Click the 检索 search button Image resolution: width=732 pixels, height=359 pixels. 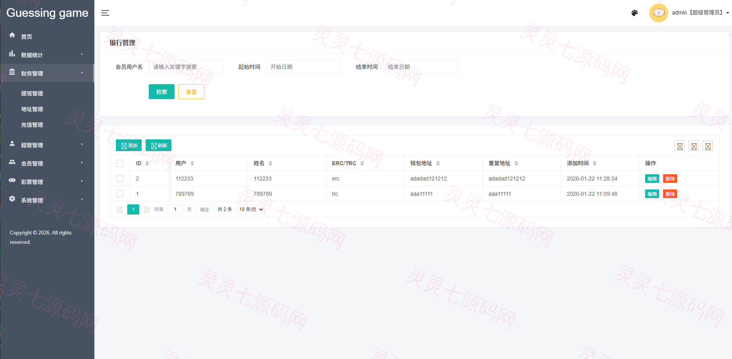click(162, 92)
